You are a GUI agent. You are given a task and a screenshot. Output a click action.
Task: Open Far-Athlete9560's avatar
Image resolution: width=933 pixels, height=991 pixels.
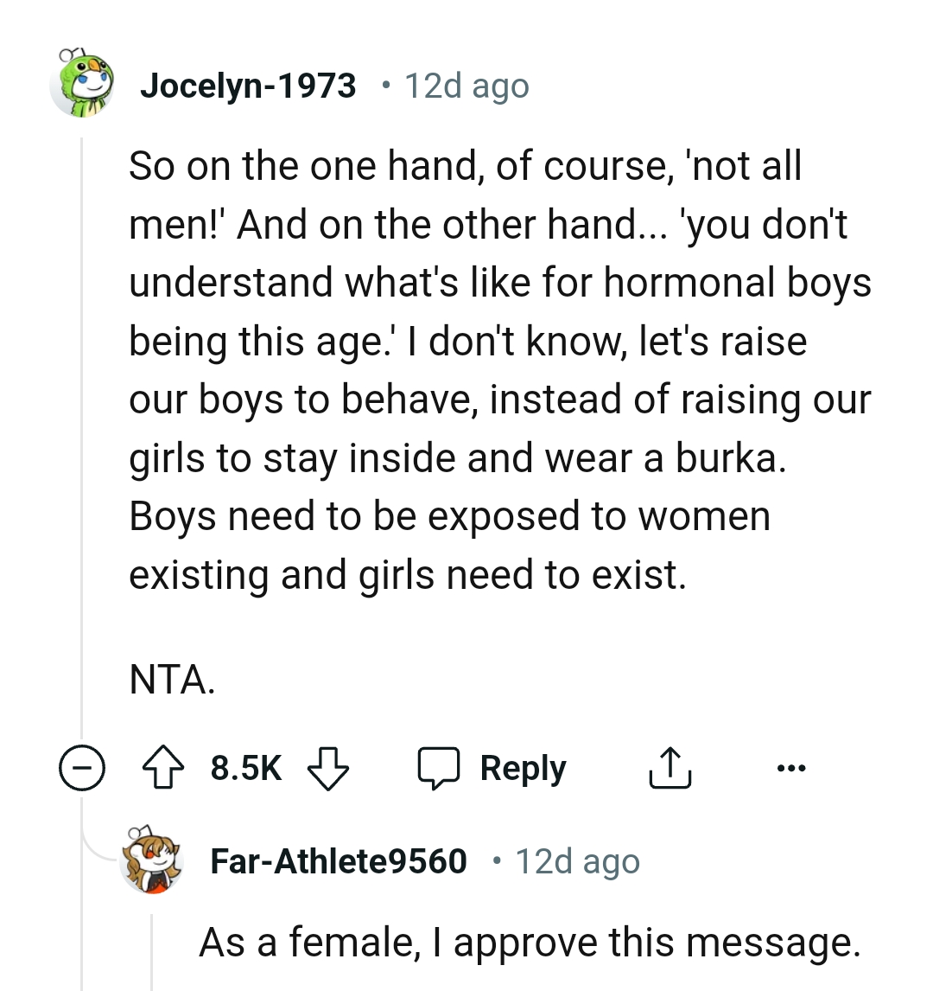point(151,863)
